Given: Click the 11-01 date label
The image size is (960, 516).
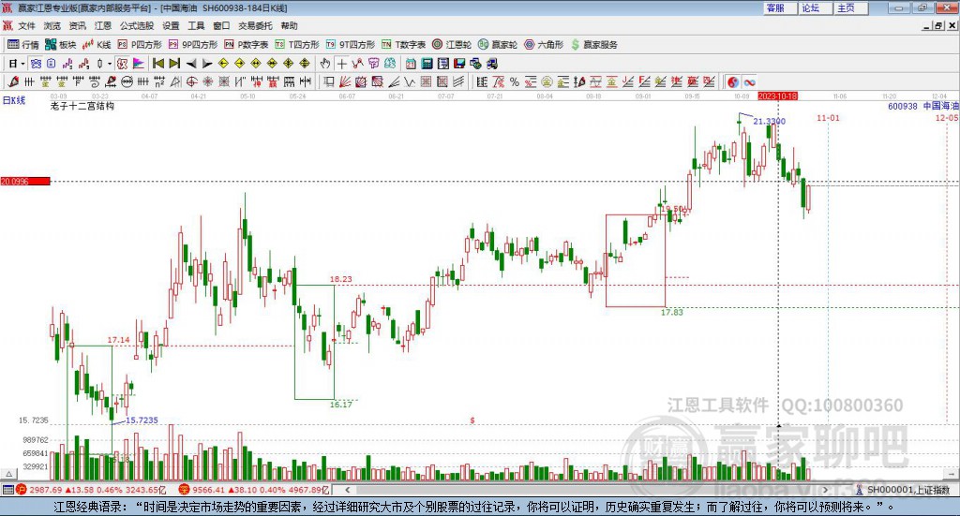Looking at the screenshot, I should pos(828,117).
